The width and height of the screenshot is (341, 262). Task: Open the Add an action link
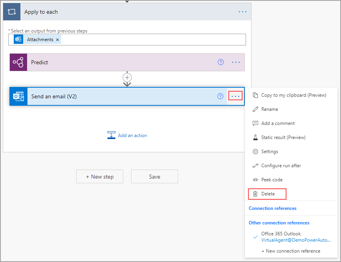132,135
